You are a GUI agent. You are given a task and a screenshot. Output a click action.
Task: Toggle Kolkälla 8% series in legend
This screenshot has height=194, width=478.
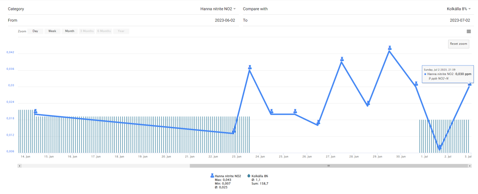pyautogui.click(x=260, y=176)
